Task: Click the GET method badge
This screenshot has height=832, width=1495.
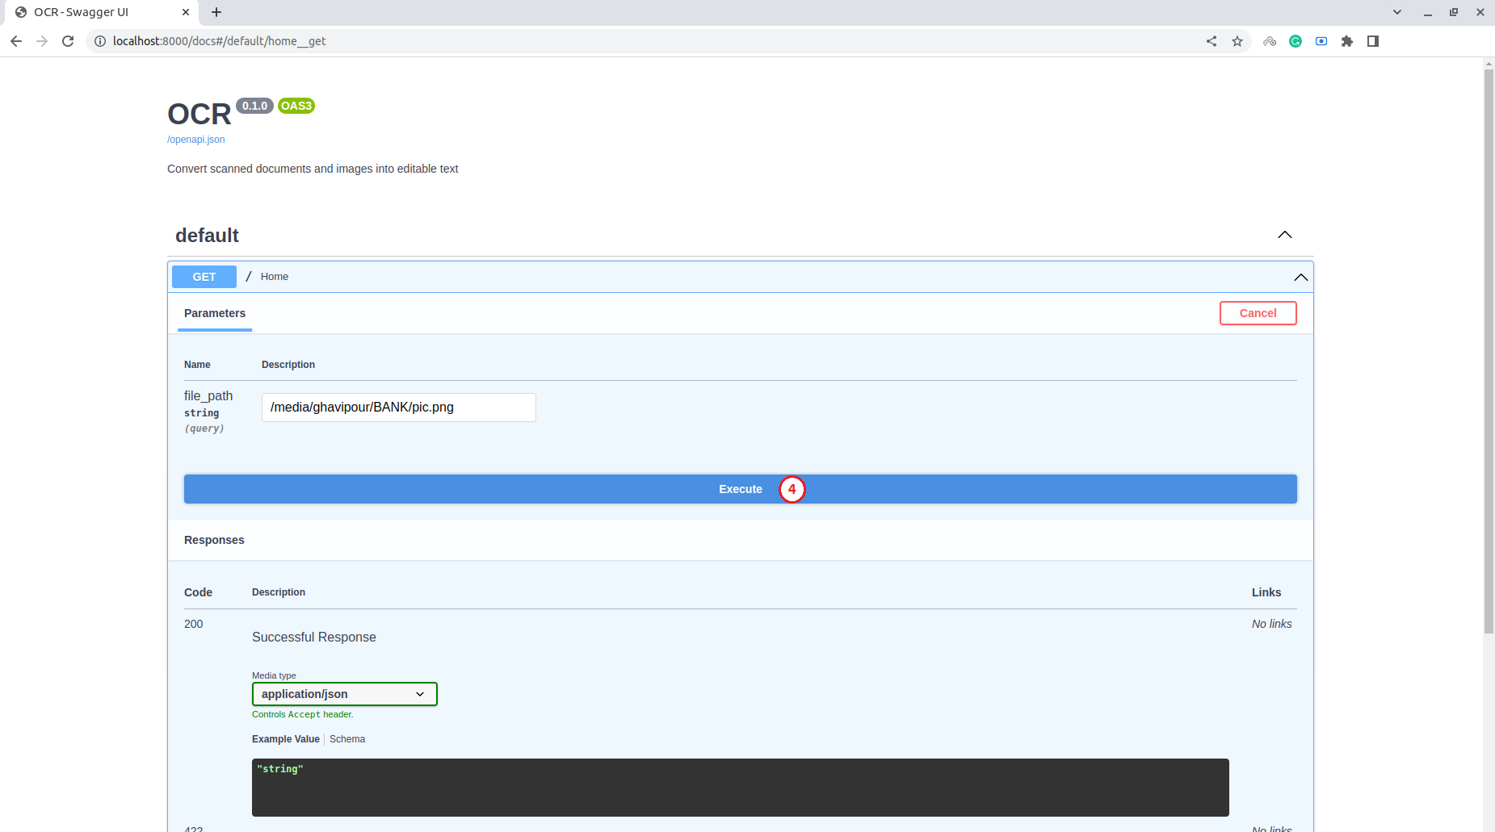Action: pos(204,277)
